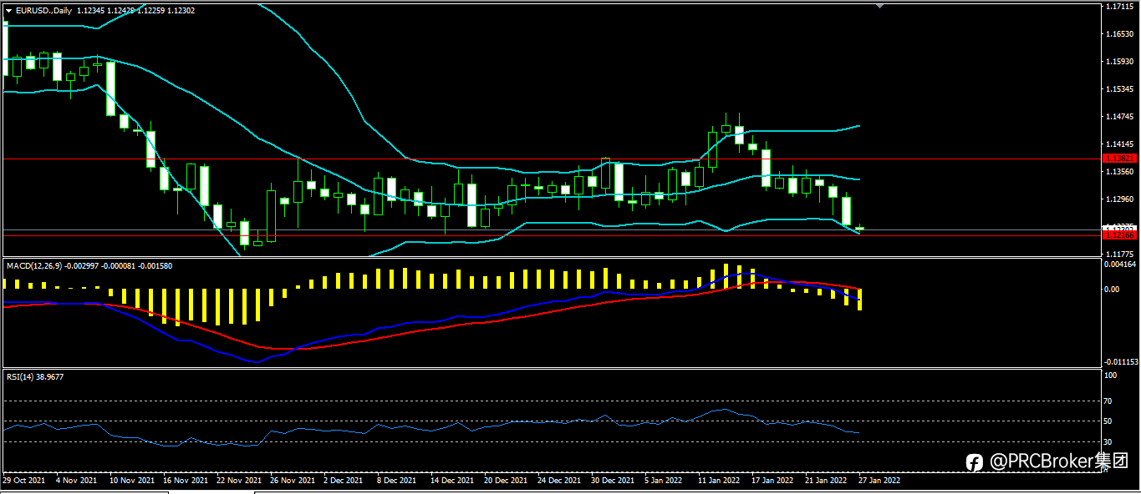
Task: Click the 1.17115 price axis label
Action: click(x=1119, y=7)
